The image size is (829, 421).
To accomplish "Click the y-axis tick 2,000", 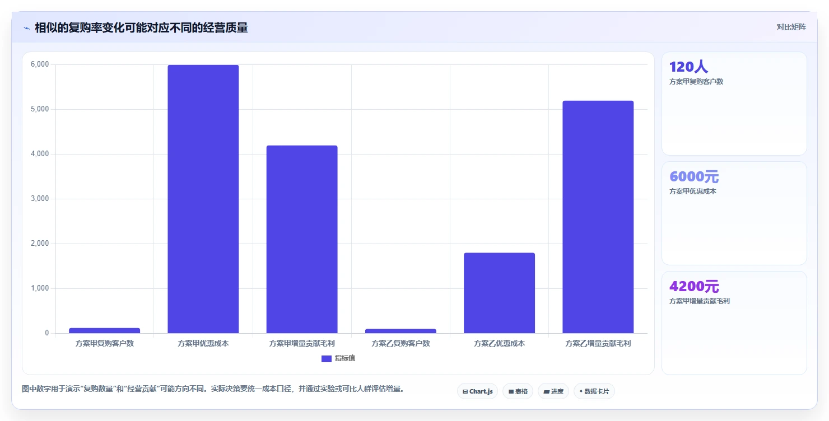I will [40, 244].
